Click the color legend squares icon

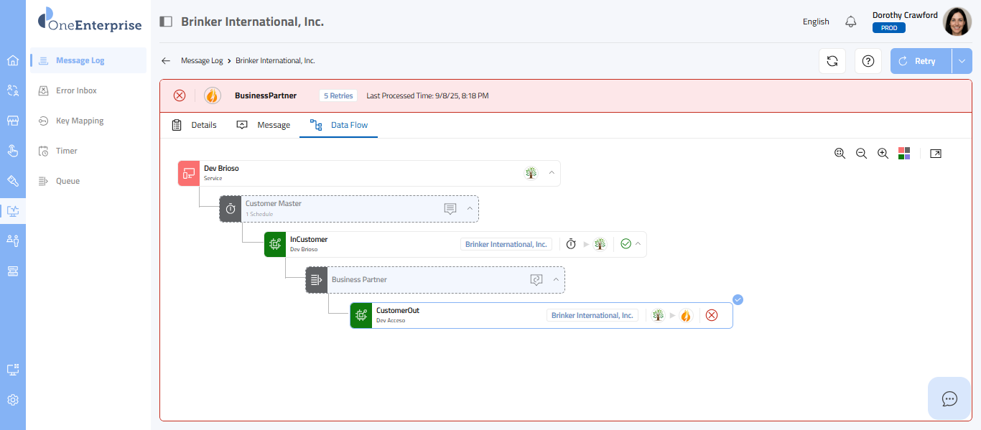pyautogui.click(x=904, y=154)
